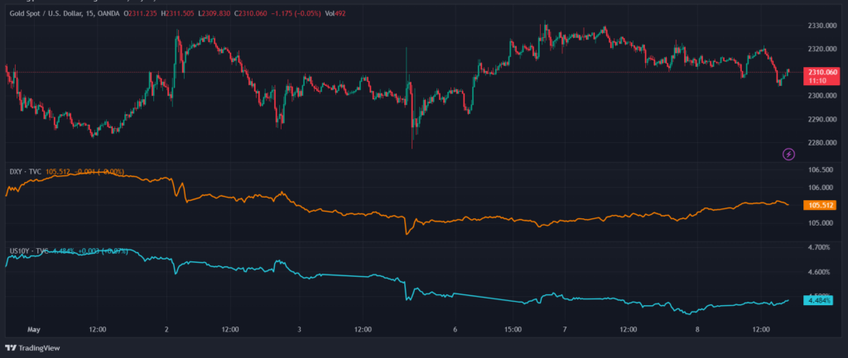
Task: Click the date 7 marker on the time axis
Action: [x=564, y=328]
